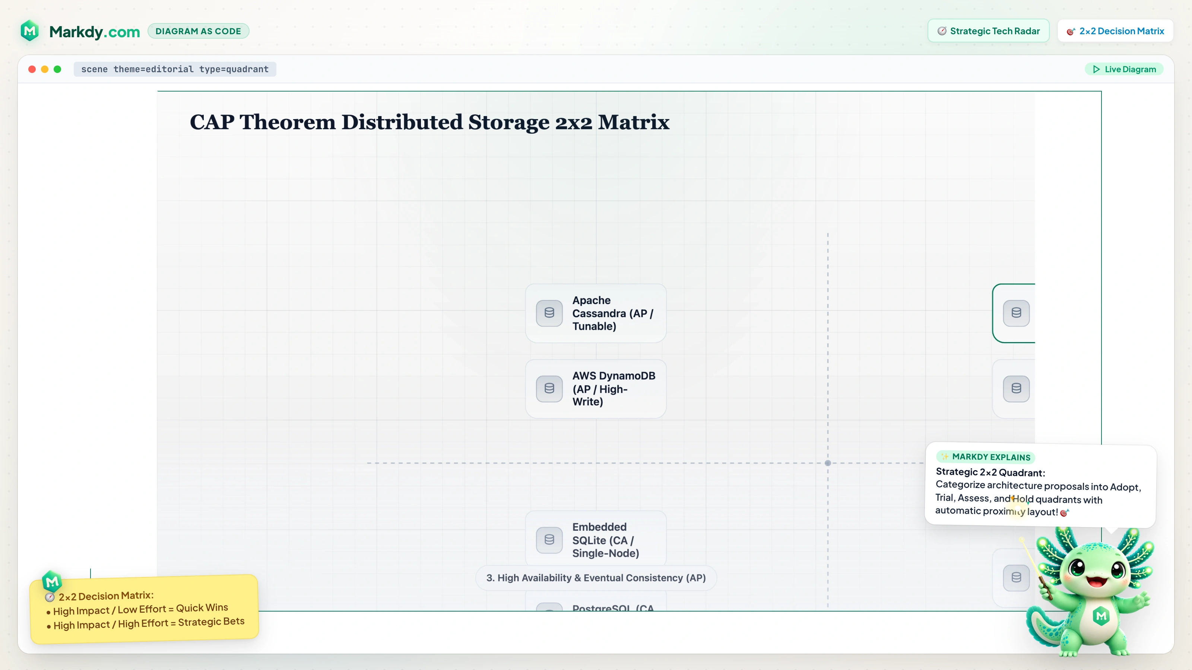The image size is (1192, 670).
Task: Click the green window maximize dot
Action: (x=57, y=69)
